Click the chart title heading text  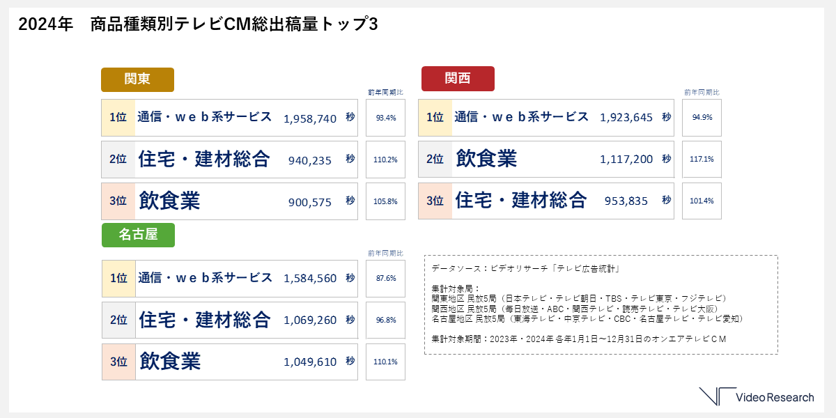coord(198,24)
